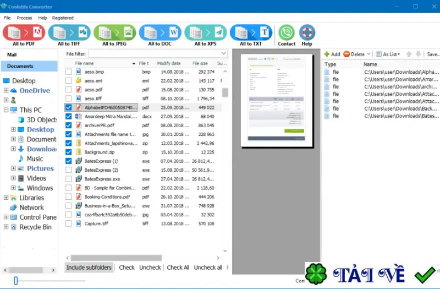440x289 pixels.
Task: Open the Delete button dropdown arrow
Action: [369, 54]
